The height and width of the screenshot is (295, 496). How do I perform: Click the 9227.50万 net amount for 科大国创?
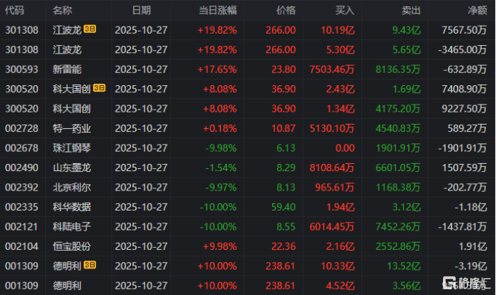[465, 109]
